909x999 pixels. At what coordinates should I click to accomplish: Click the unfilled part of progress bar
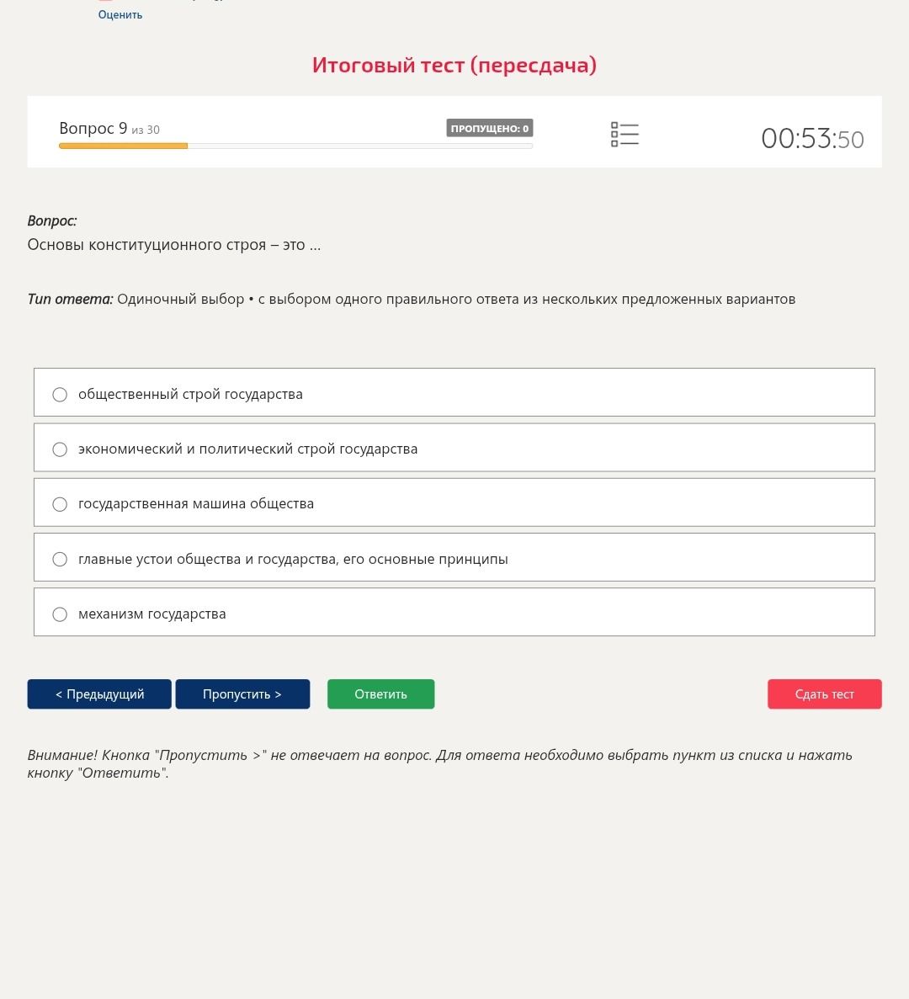360,146
